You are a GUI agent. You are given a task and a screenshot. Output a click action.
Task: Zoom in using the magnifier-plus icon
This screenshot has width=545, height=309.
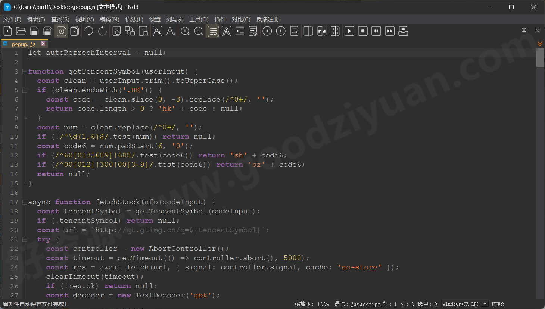(x=185, y=31)
